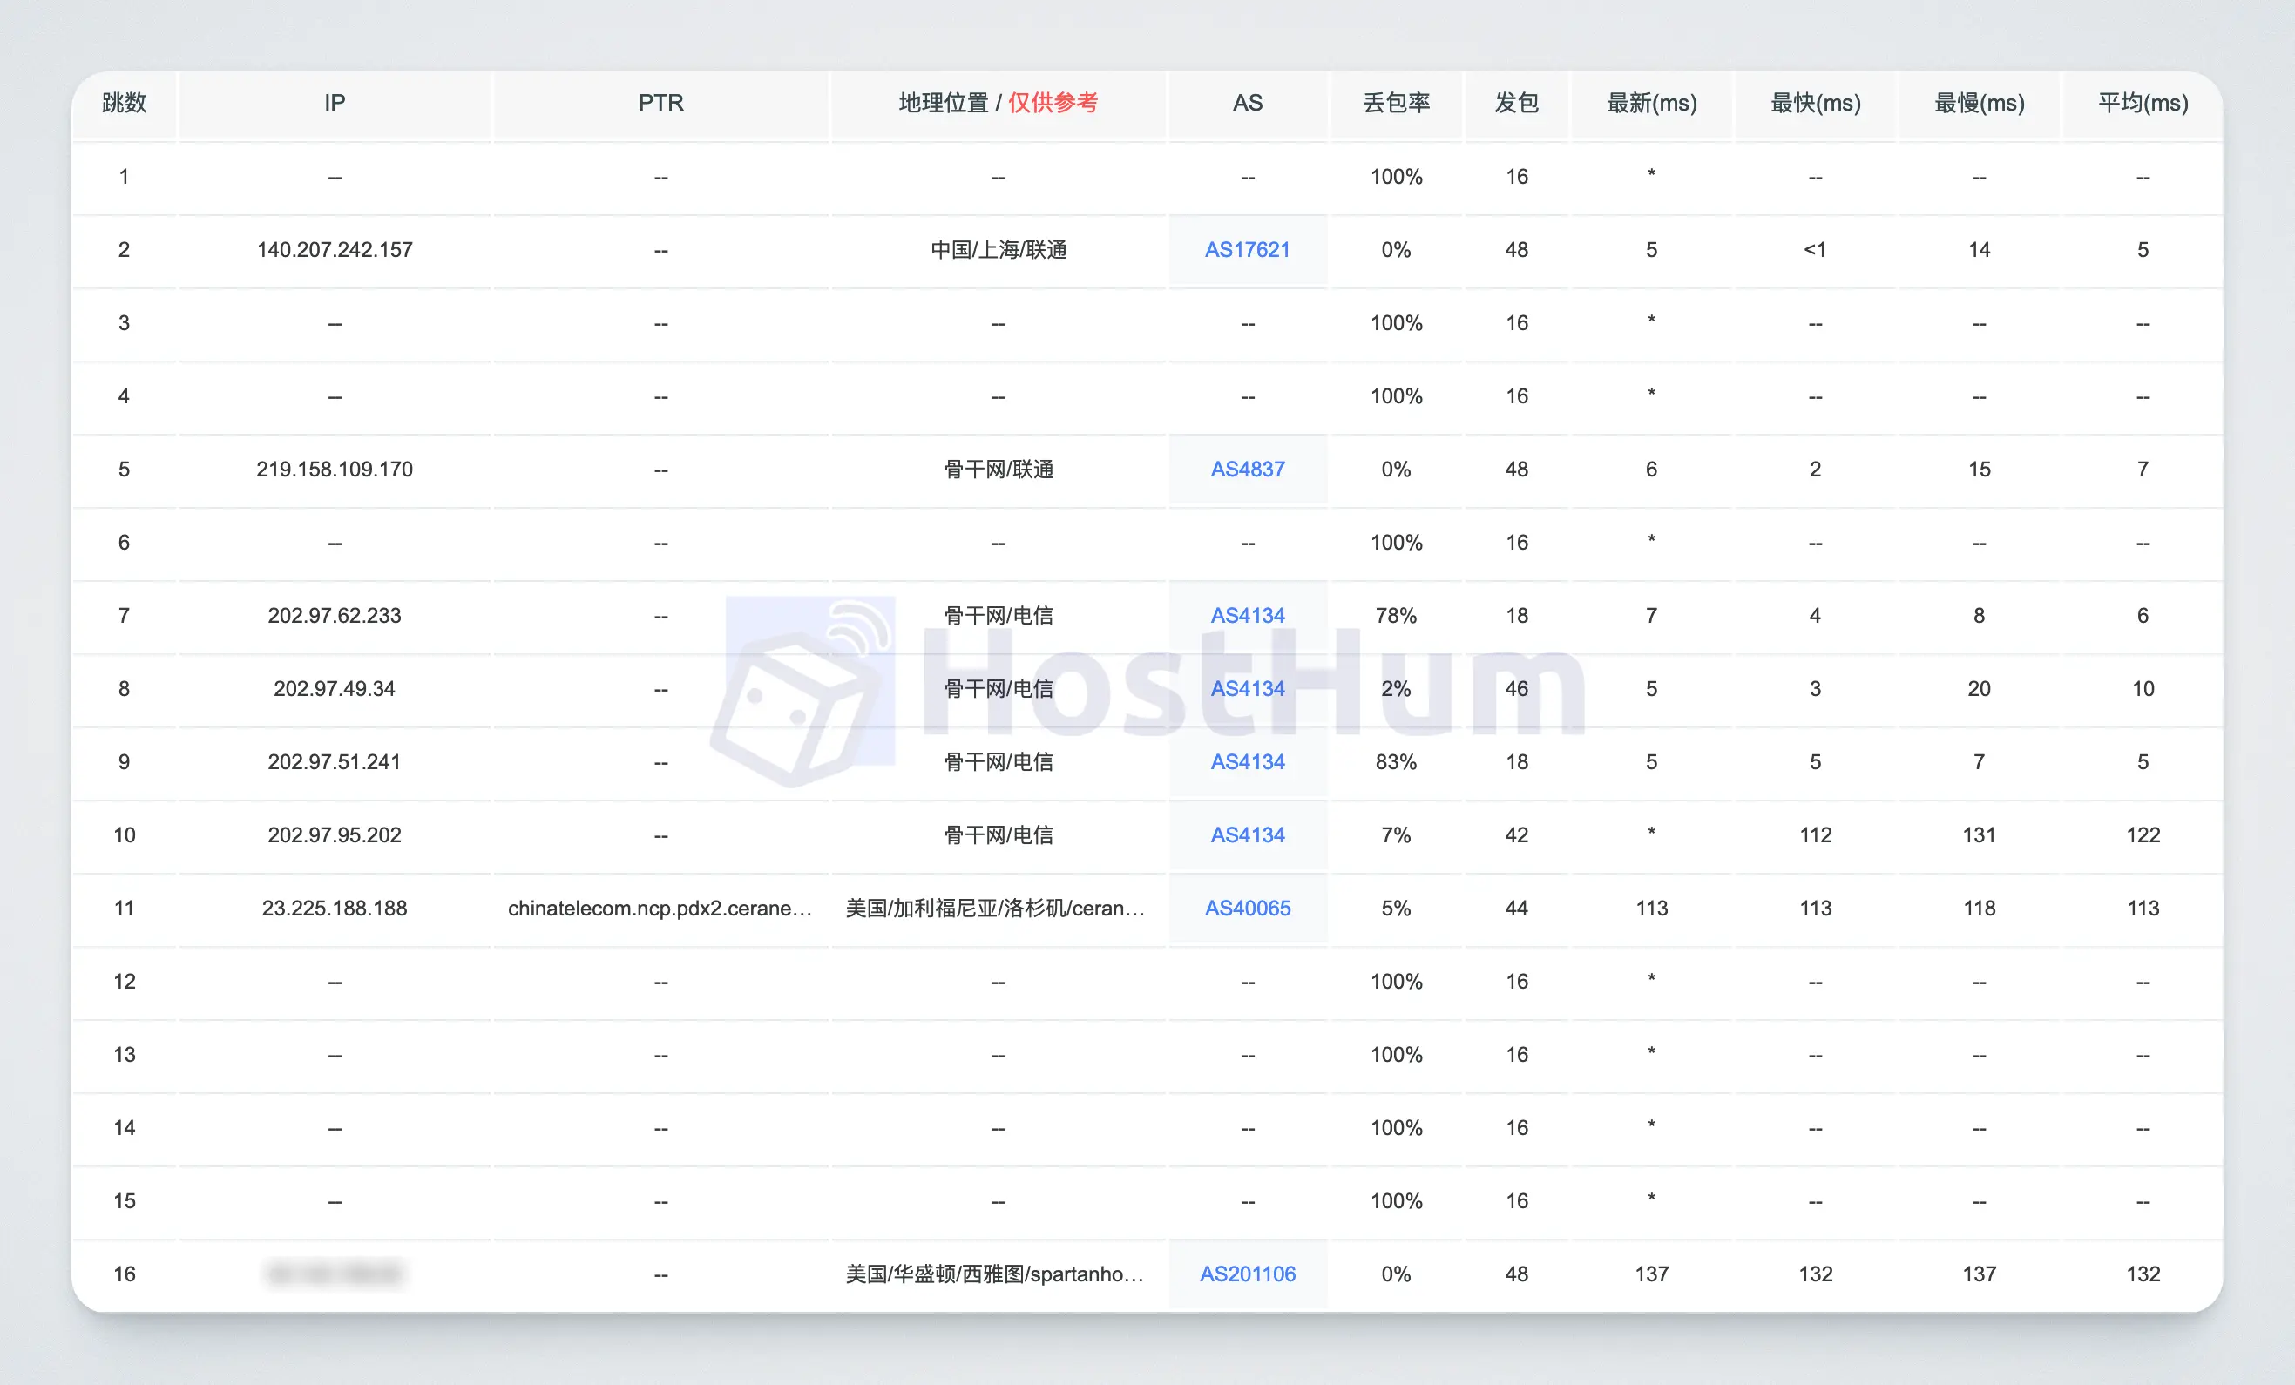Click location 美国/华盛顿/西雅图/spartanho…

point(995,1274)
